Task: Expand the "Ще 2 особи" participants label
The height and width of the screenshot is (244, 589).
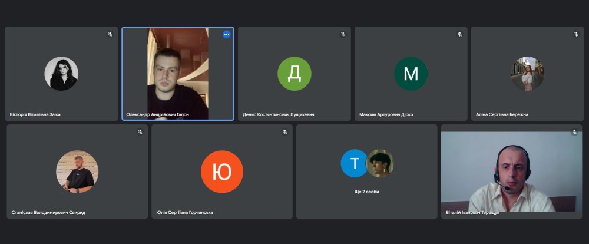Action: 366,192
